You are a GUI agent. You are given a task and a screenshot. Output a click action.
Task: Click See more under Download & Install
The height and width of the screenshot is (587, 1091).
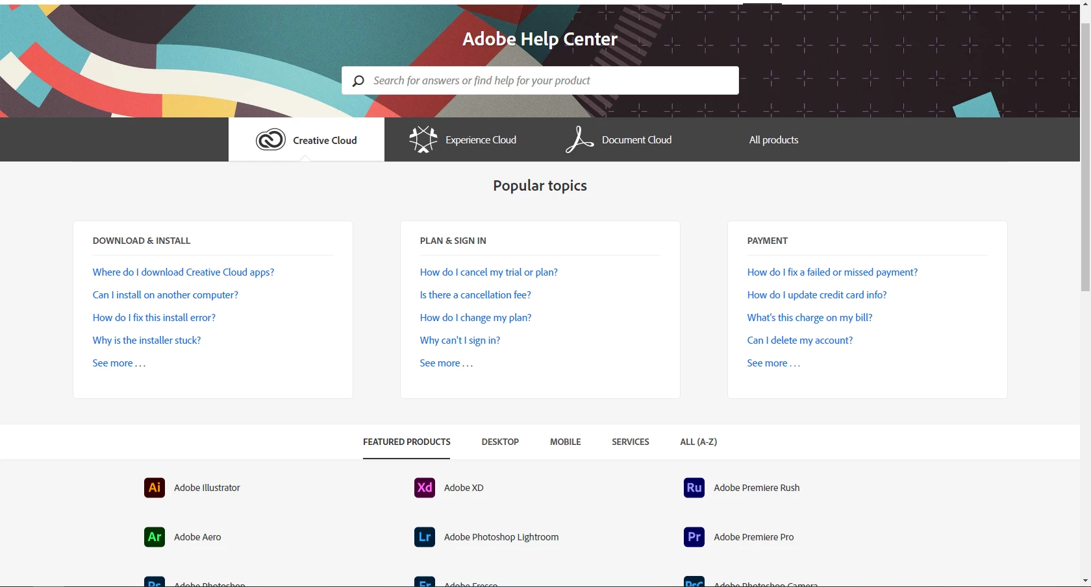tap(119, 363)
